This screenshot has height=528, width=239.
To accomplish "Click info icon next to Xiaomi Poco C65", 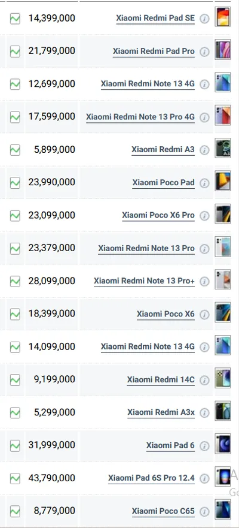I will [x=204, y=512].
